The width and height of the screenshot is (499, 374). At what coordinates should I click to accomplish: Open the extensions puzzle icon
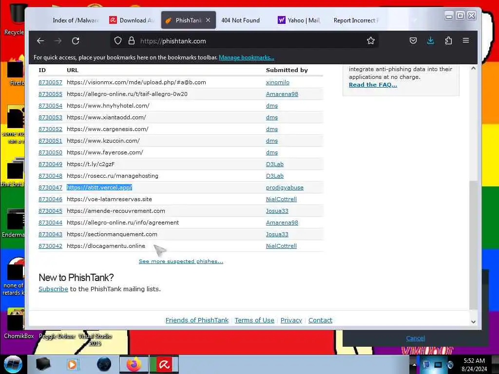pos(448,40)
